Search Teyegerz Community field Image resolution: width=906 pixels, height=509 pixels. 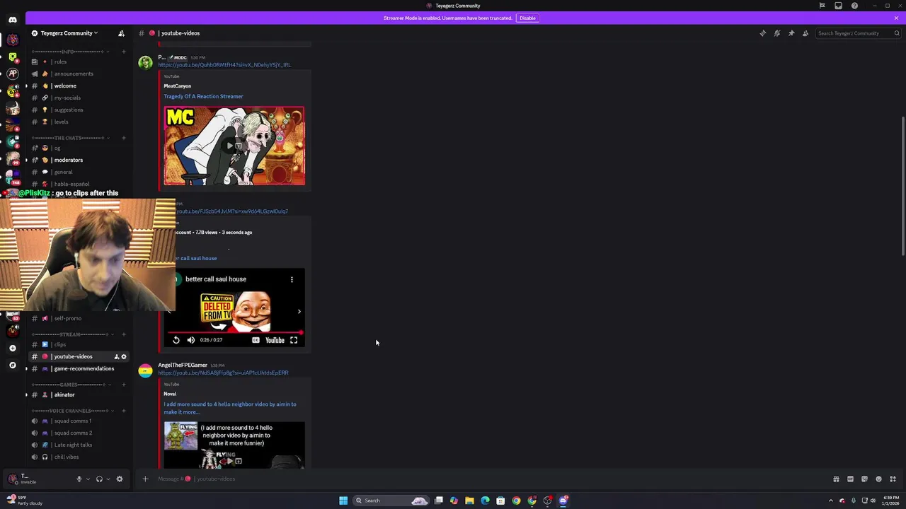pyautogui.click(x=859, y=33)
